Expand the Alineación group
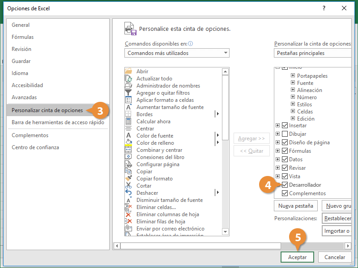This screenshot has height=268, width=358. pos(293,90)
